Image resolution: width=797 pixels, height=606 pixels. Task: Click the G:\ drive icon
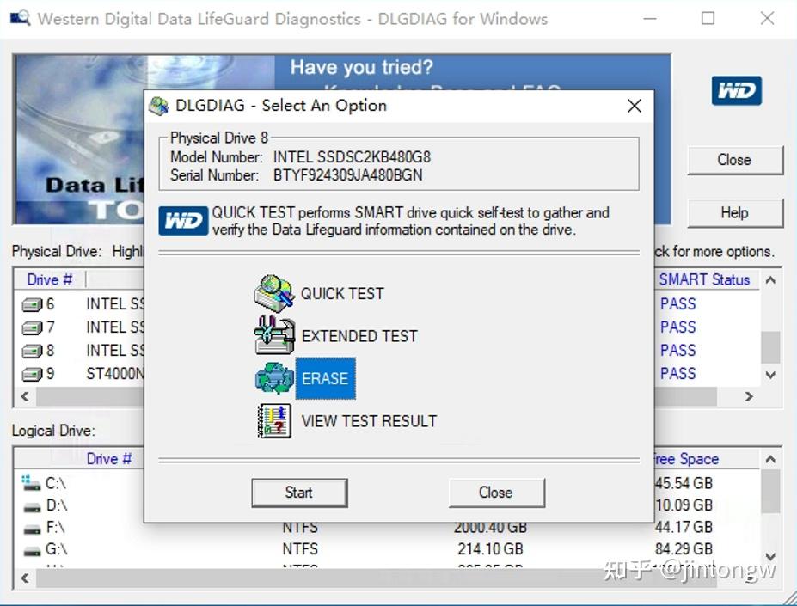point(32,551)
